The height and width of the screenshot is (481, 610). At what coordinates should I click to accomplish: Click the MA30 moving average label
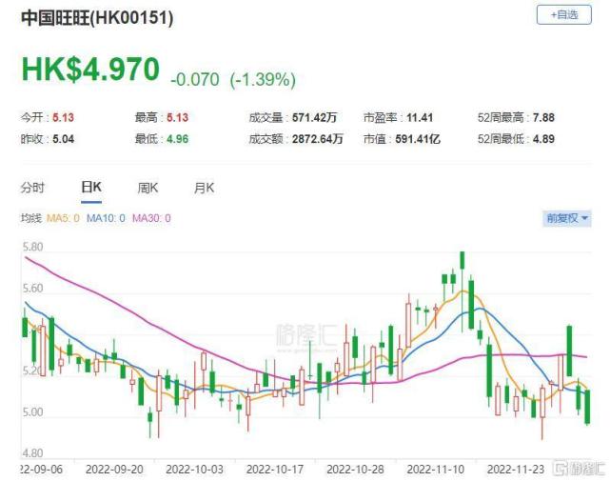[x=151, y=218]
